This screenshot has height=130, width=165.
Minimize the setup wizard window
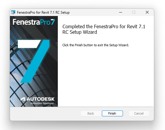click(121, 12)
